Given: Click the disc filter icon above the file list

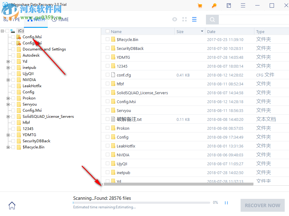Looking at the screenshot, I should 174,19.
